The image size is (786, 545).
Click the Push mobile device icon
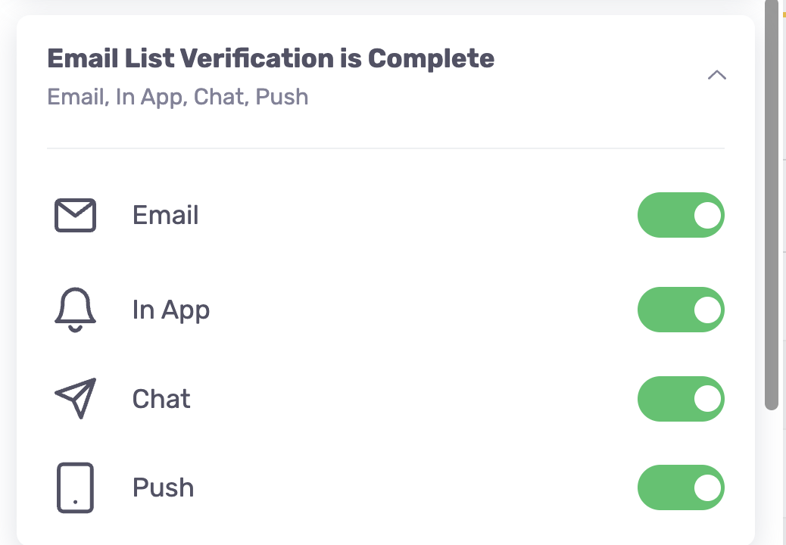(75, 488)
